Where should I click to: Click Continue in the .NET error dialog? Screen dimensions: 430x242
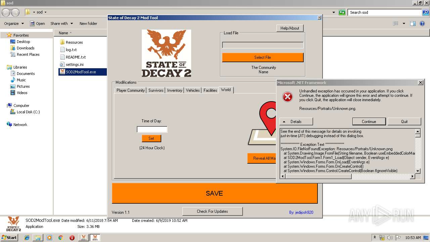(369, 122)
